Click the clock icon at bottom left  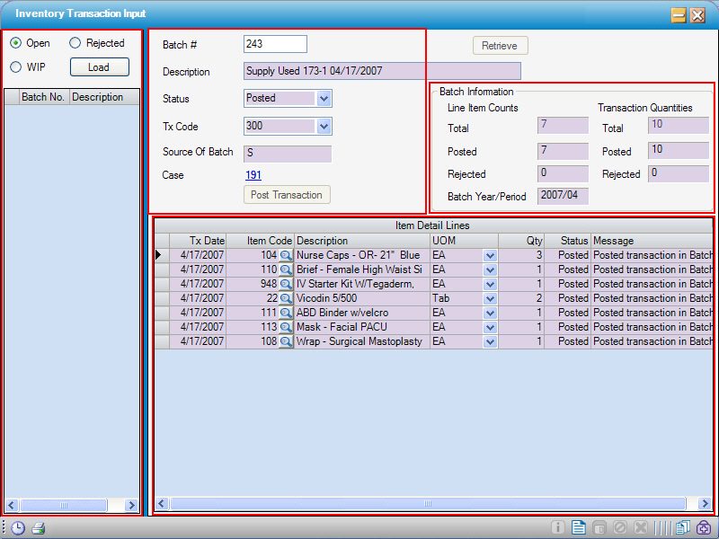16,528
